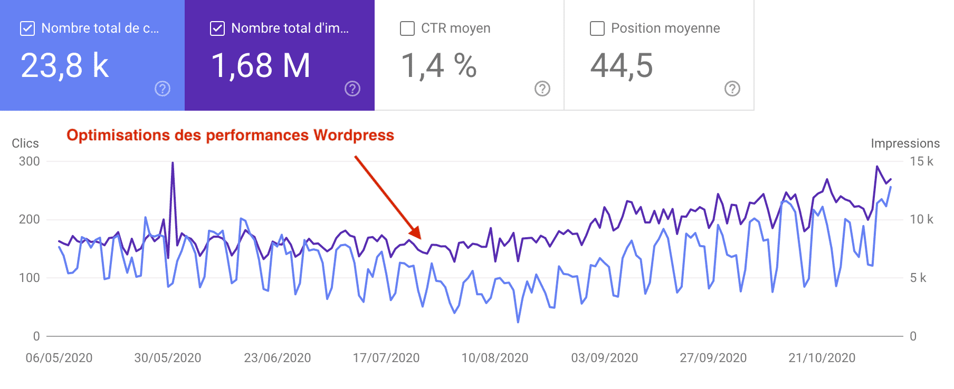Viewport: 954px width, 389px height.
Task: Open the CTR moyen help tooltip icon
Action: point(542,89)
